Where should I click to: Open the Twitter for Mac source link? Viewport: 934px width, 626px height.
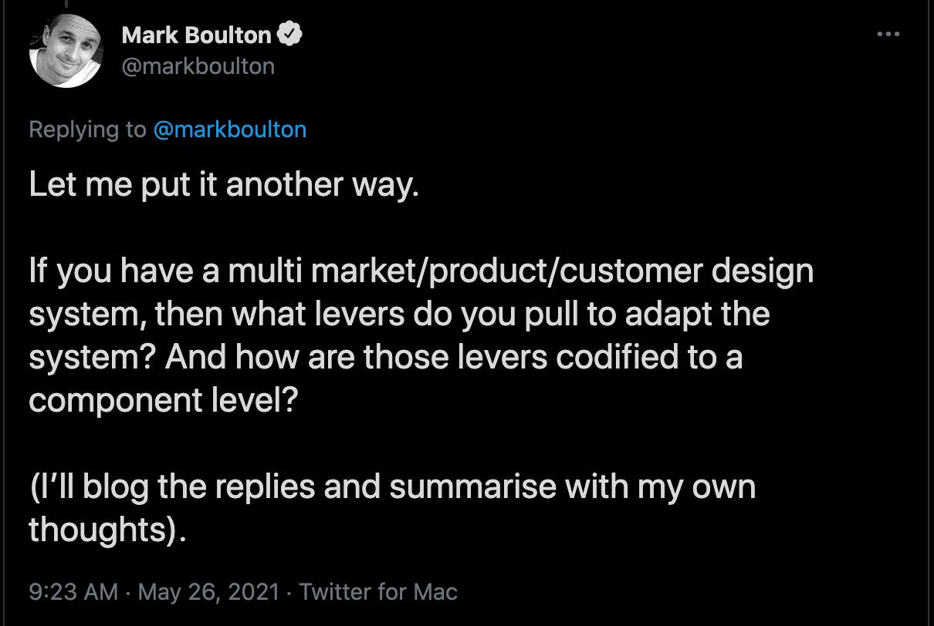tap(378, 592)
